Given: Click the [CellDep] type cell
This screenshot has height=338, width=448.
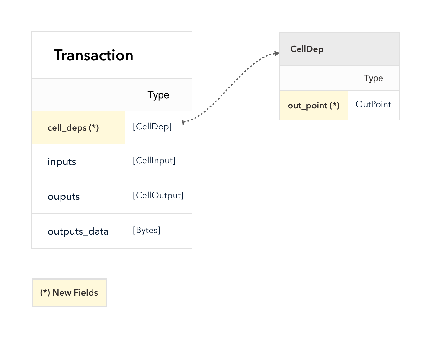Looking at the screenshot, I should [158, 127].
